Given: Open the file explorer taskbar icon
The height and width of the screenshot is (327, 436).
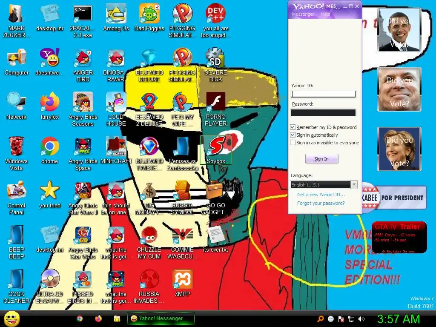Looking at the screenshot, I should [117, 318].
